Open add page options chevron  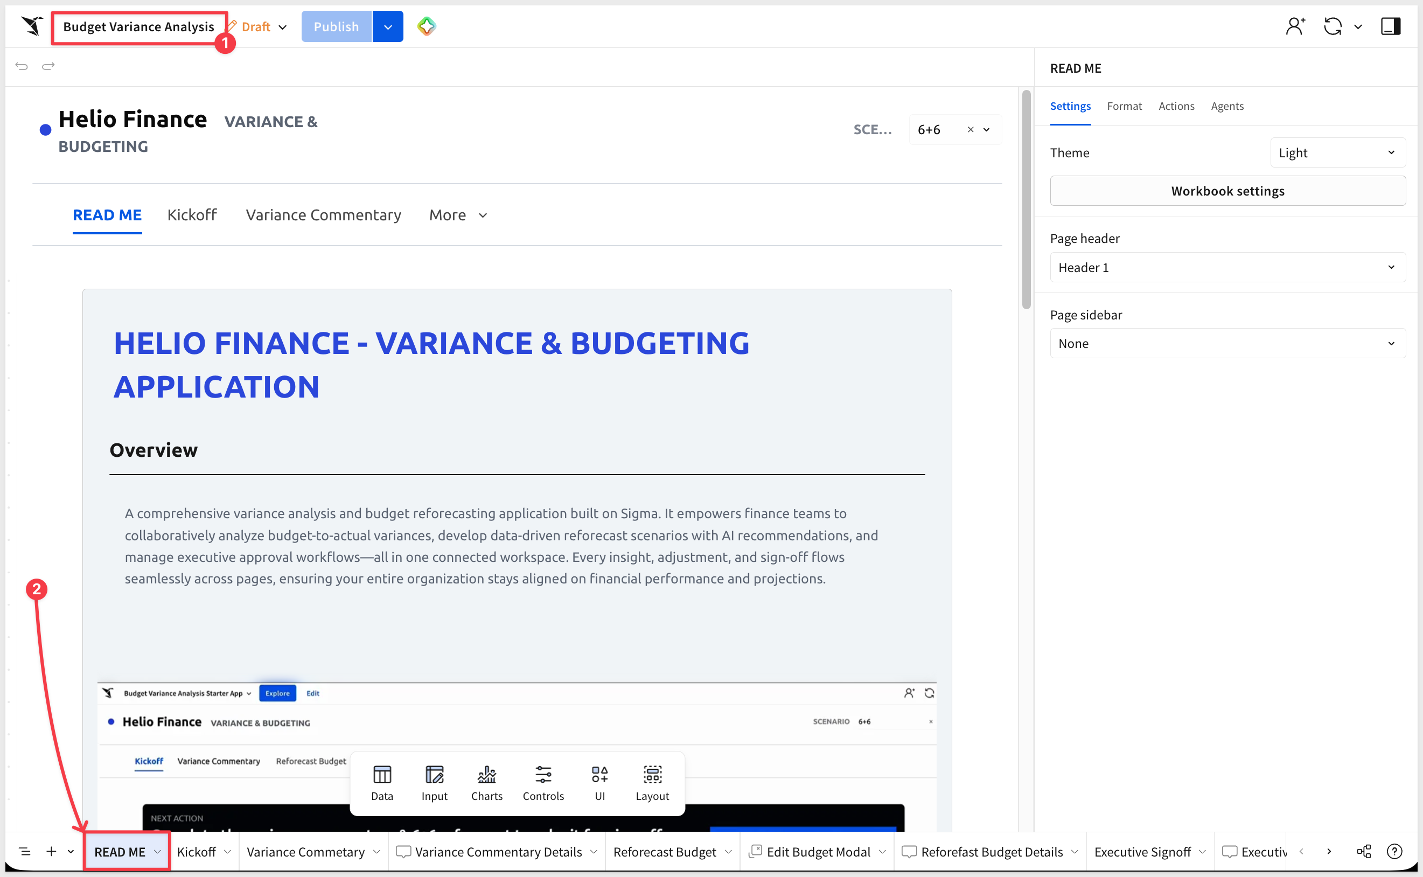71,852
